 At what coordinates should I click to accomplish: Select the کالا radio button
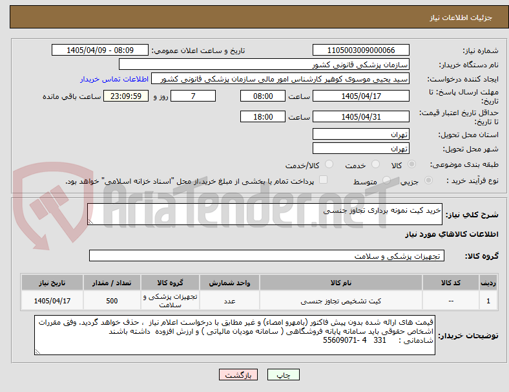(411, 164)
